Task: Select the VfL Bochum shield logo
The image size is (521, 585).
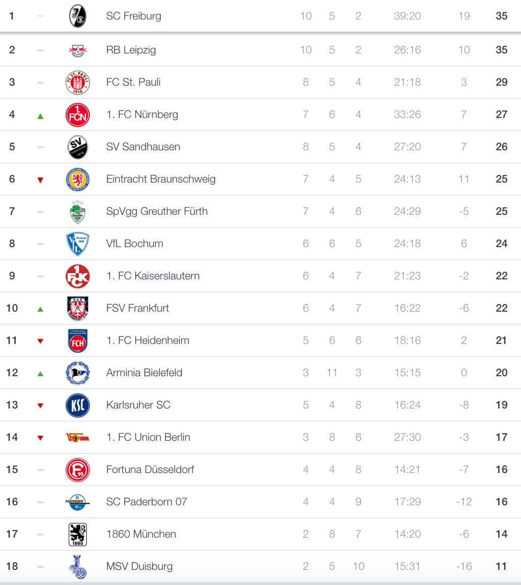Action: 78,244
